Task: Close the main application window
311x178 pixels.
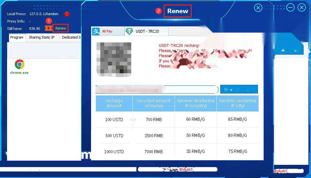Action: click(302, 8)
